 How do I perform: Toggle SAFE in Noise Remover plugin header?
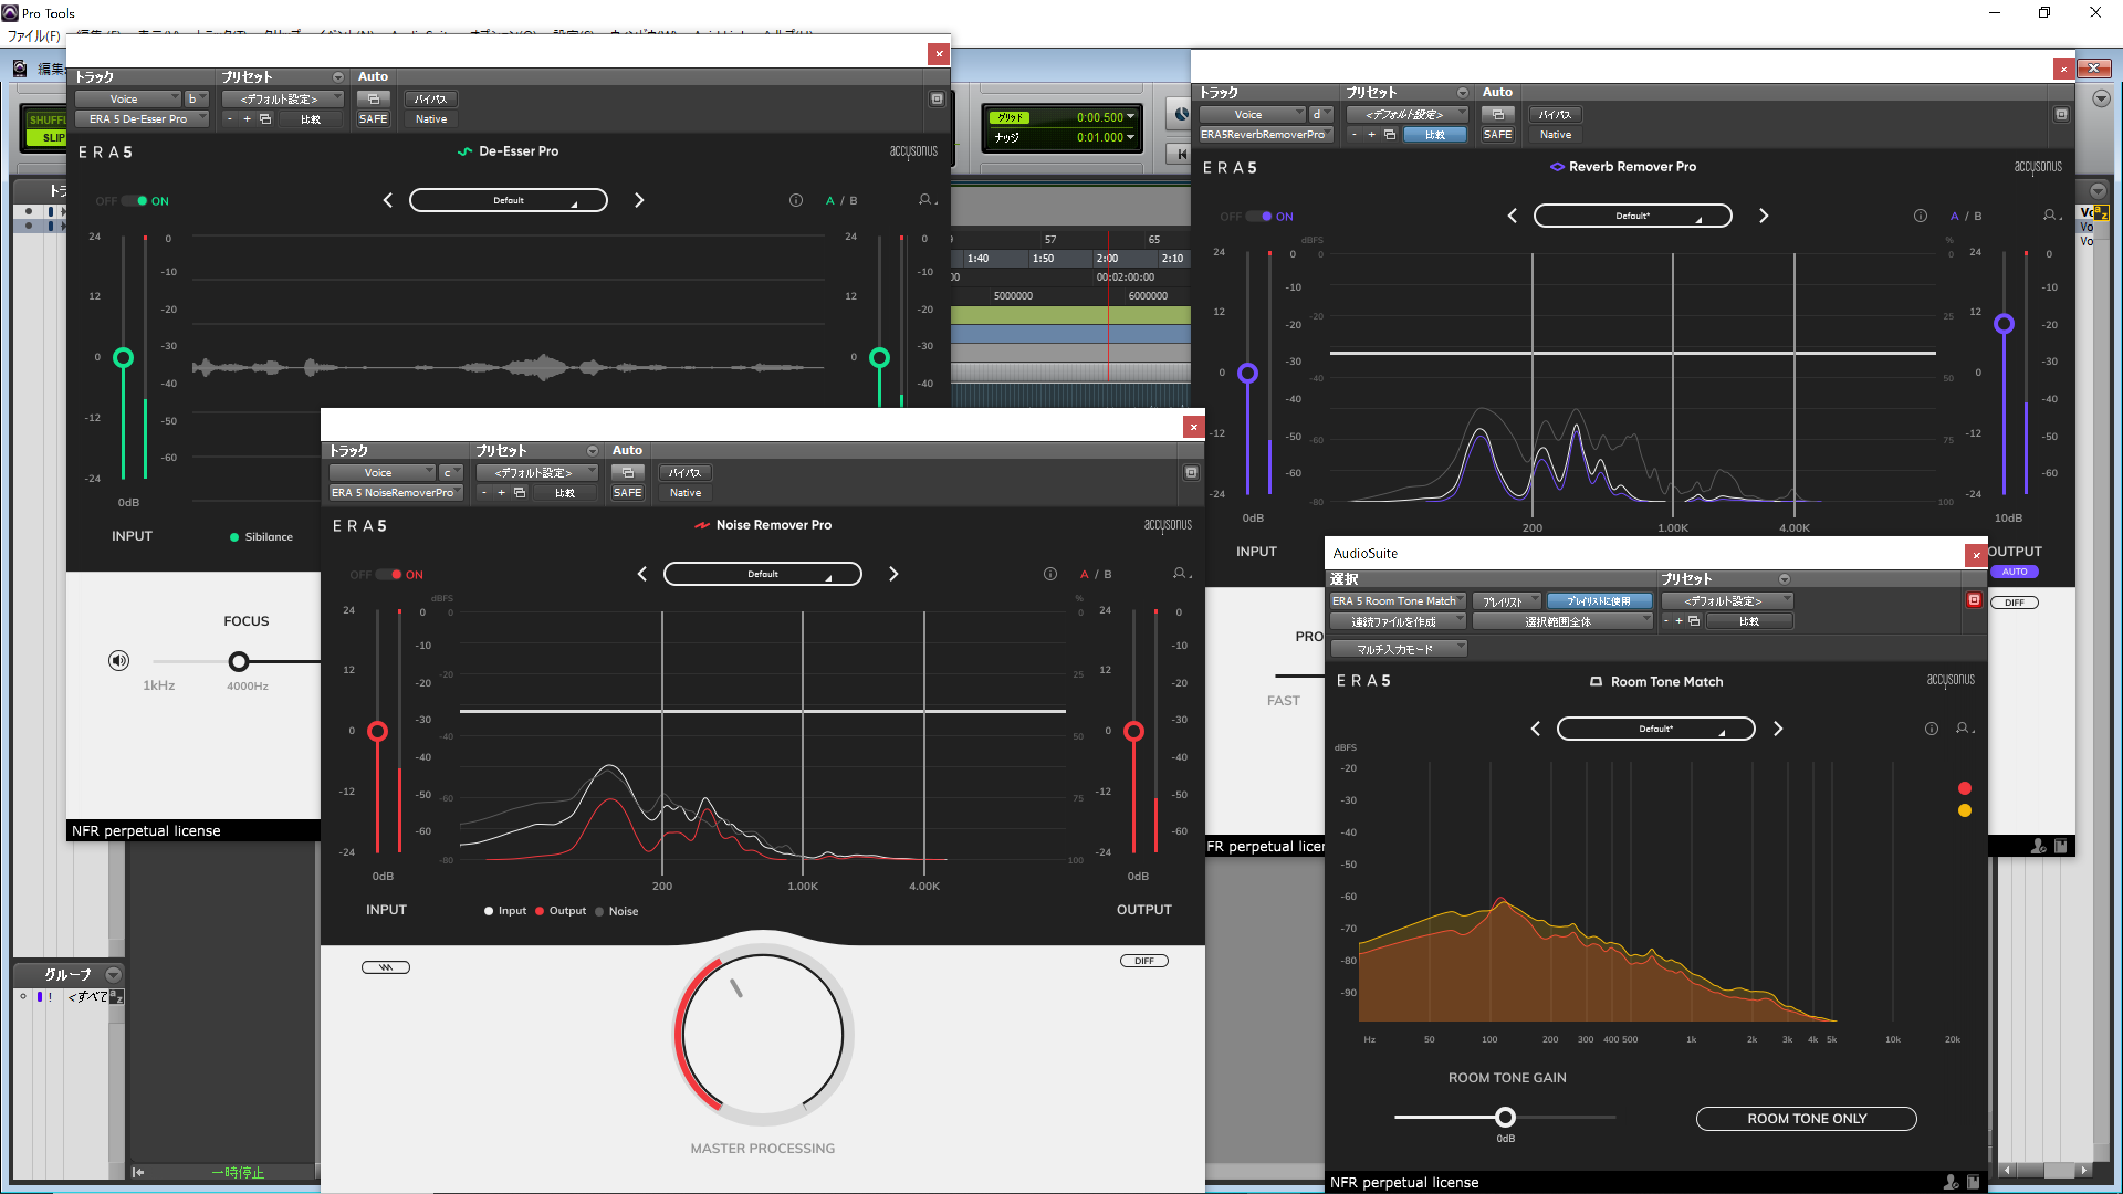click(x=627, y=493)
